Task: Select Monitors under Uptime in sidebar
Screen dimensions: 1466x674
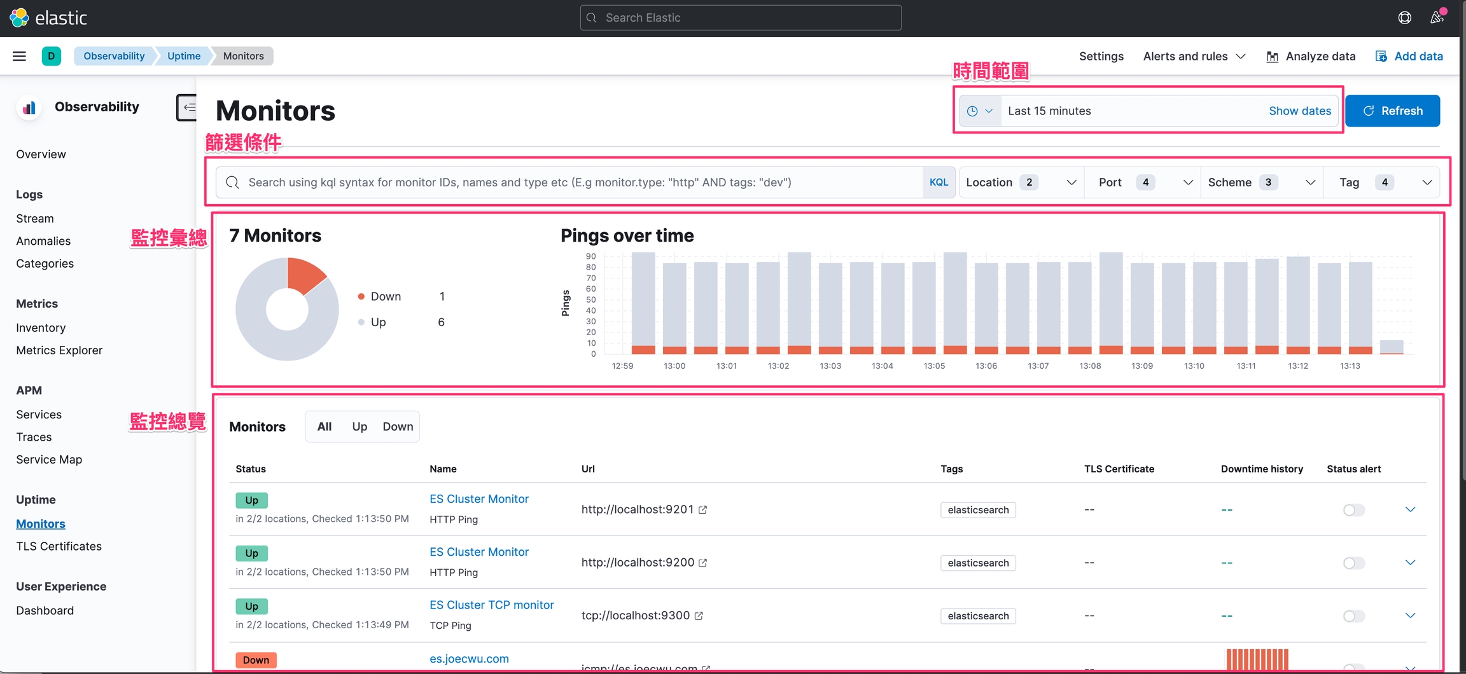Action: (41, 524)
